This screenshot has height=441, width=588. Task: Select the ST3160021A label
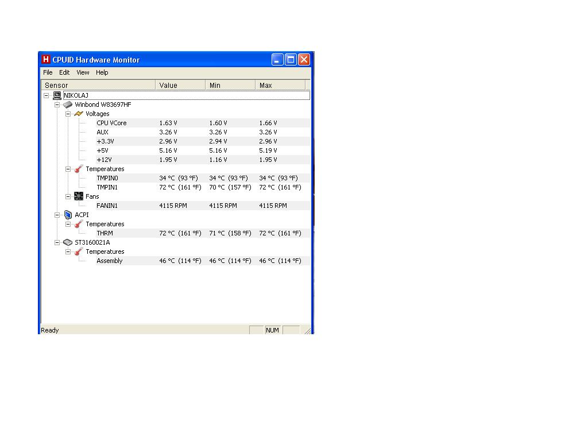coord(92,242)
